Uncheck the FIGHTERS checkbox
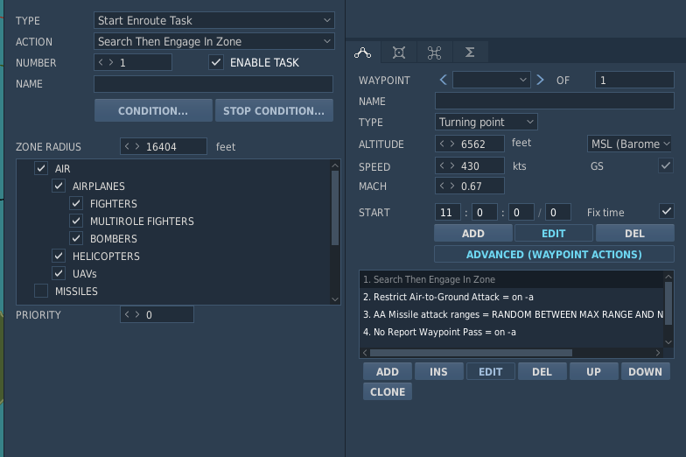 point(76,203)
